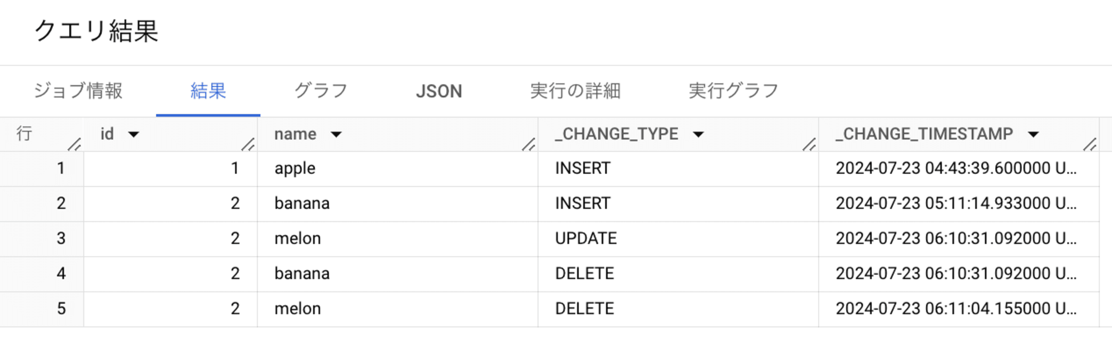
Task: Click the _CHANGE_TYPE column header label
Action: 617,134
